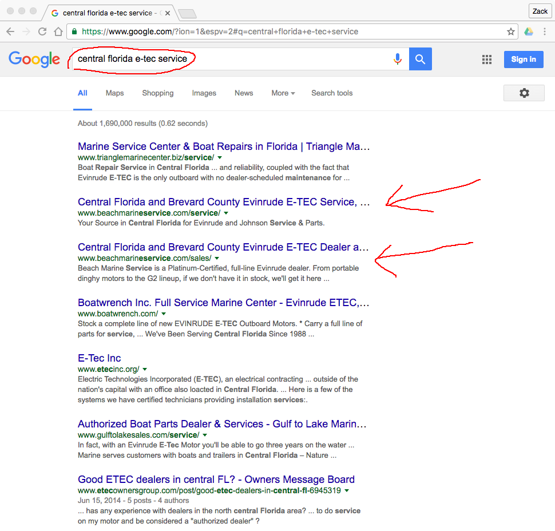Select the All results tab
The width and height of the screenshot is (555, 531).
tap(82, 93)
